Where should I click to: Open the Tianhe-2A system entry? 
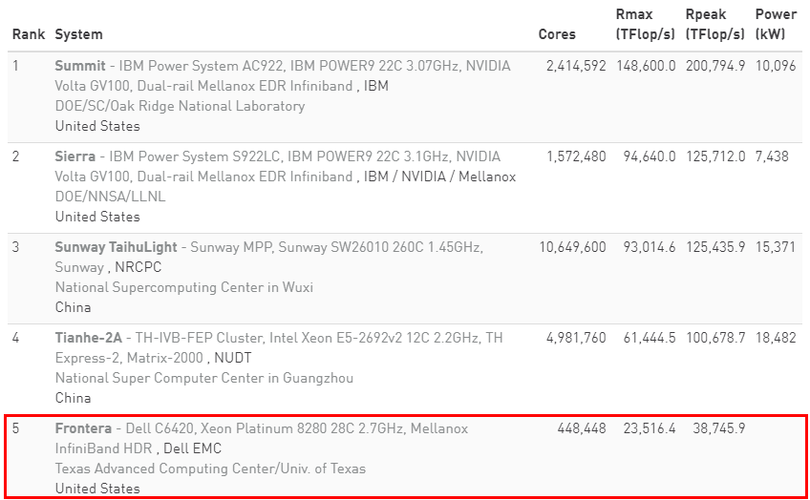click(x=89, y=338)
